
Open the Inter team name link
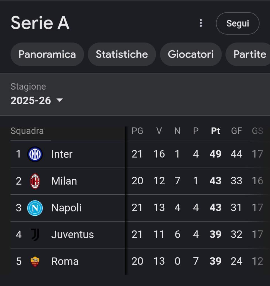pyautogui.click(x=62, y=154)
